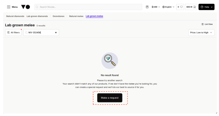Open the All filters panel
The height and width of the screenshot is (116, 219).
click(14, 33)
